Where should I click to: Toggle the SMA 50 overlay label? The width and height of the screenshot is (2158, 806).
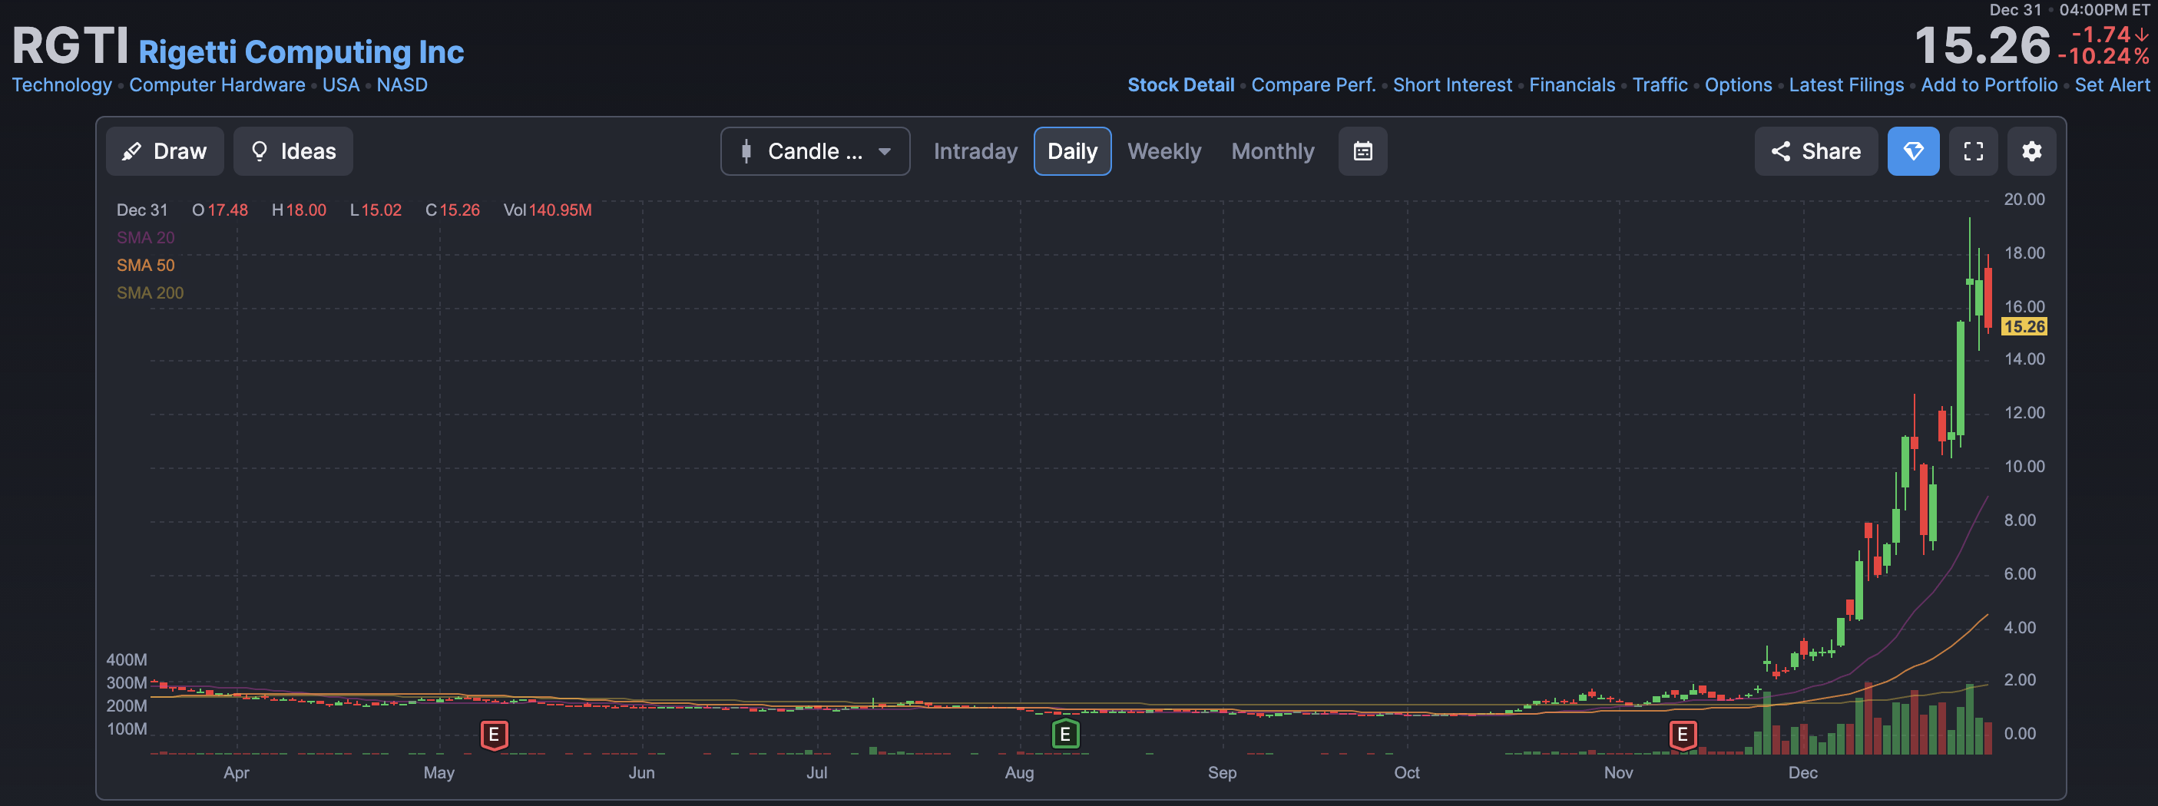(x=146, y=266)
